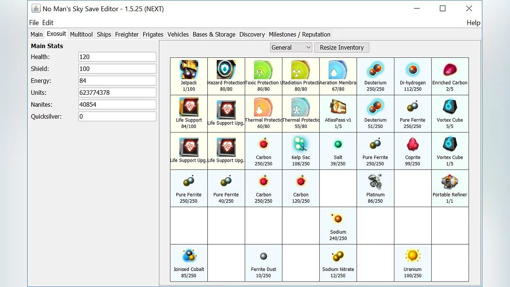510x287 pixels.
Task: Switch to Bases & Storage tab
Action: tap(214, 34)
